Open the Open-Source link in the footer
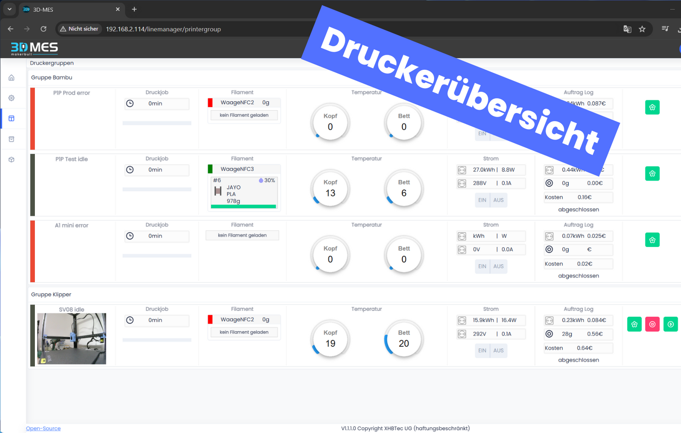Screen dimensions: 681x433 point(43,428)
